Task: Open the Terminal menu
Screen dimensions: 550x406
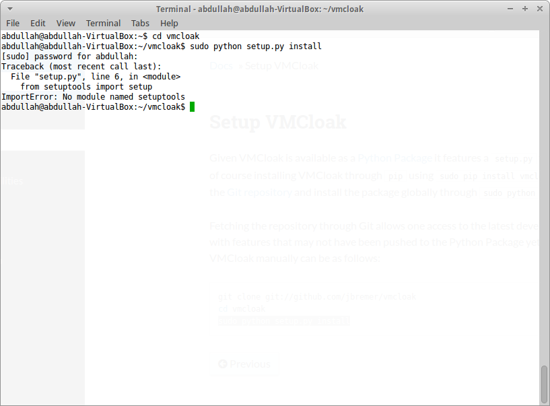Action: point(104,23)
